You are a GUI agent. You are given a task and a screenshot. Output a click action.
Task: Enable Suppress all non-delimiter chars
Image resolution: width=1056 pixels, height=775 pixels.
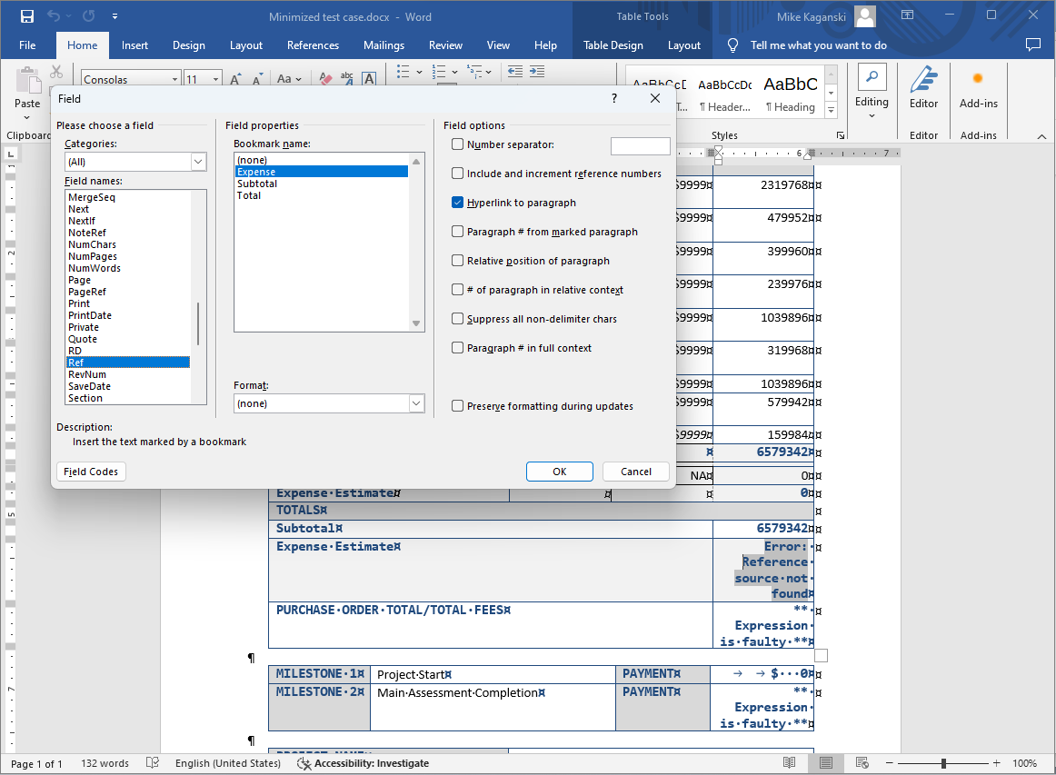tap(457, 319)
